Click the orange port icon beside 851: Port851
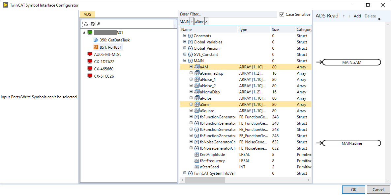 (96, 47)
